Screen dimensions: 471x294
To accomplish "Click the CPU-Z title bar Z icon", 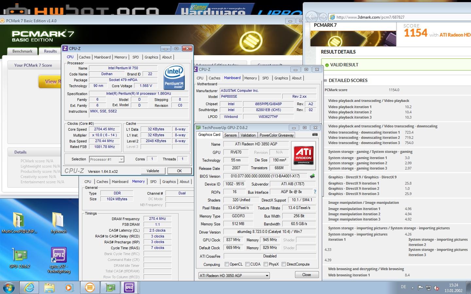I will click(x=65, y=48).
